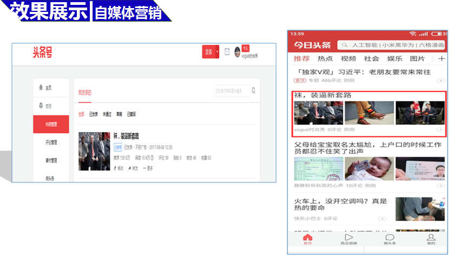
Task: Tap the 首页 home icon
Action: tap(307, 239)
